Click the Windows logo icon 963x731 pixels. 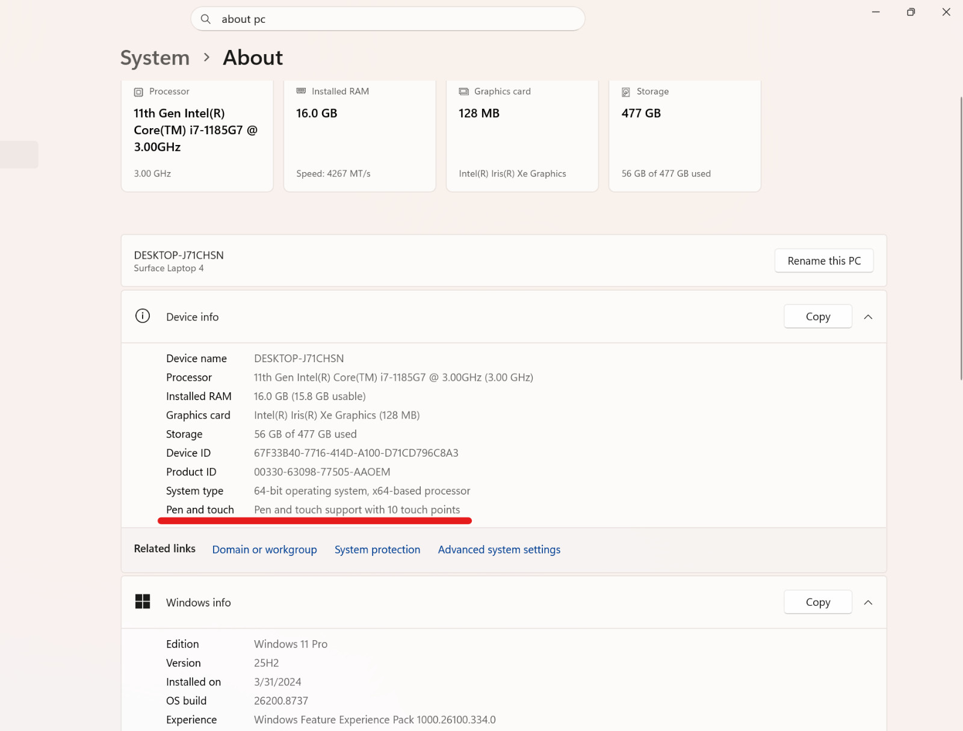(x=143, y=602)
